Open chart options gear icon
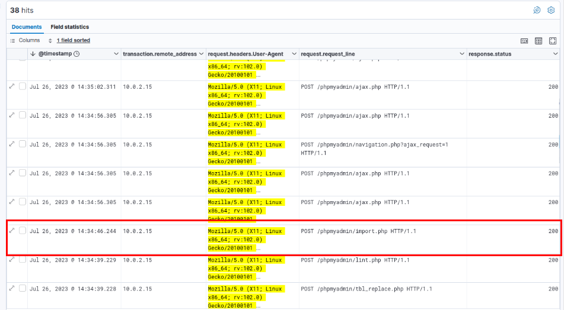 click(x=551, y=10)
